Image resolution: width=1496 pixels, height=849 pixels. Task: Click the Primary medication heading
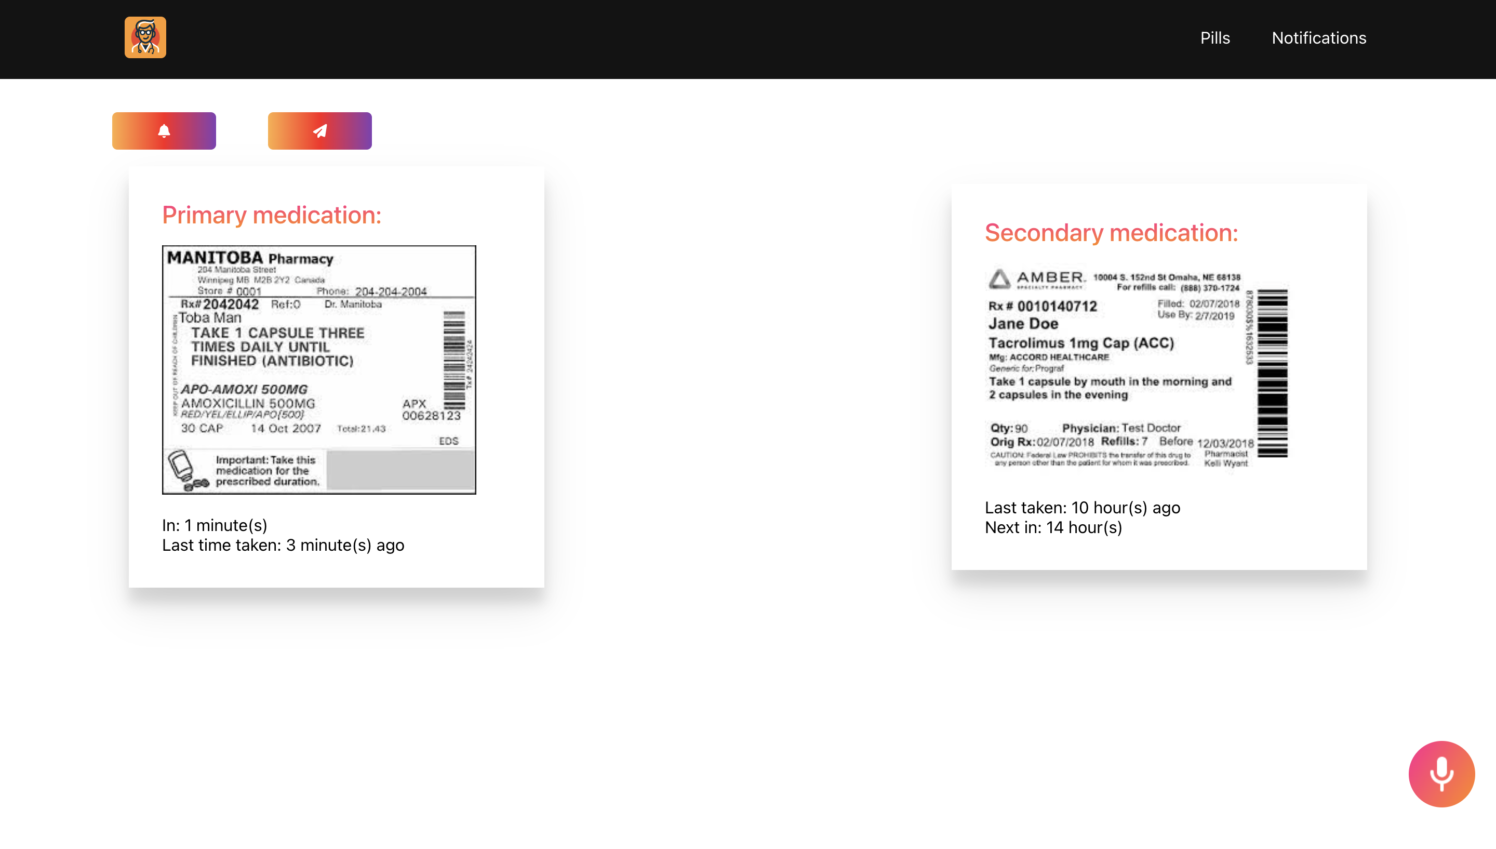click(272, 215)
